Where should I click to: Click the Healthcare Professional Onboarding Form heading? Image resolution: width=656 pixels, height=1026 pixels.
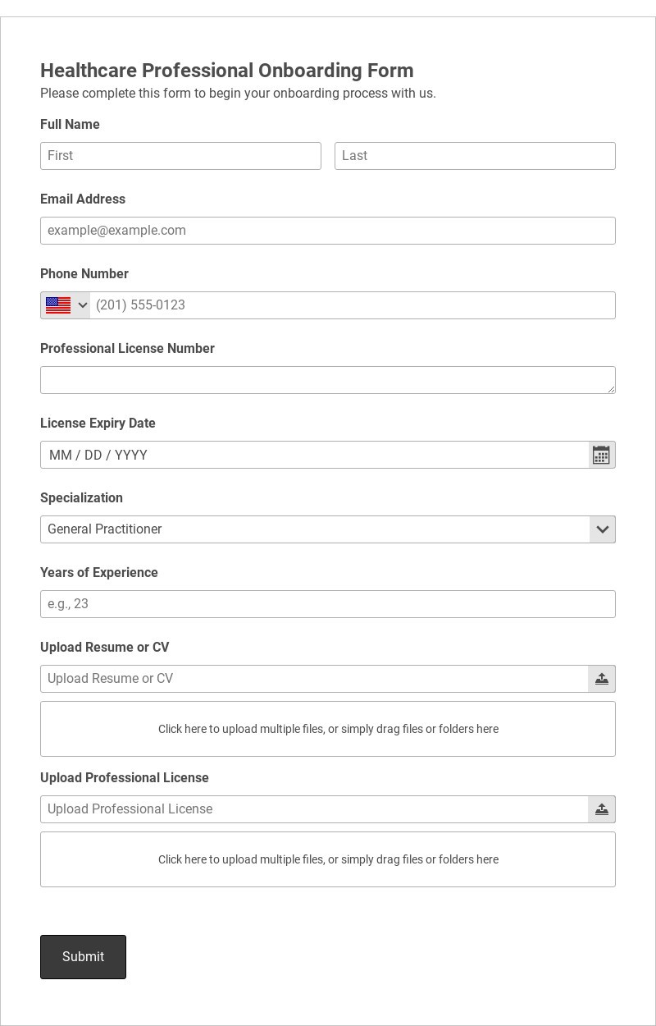227,71
